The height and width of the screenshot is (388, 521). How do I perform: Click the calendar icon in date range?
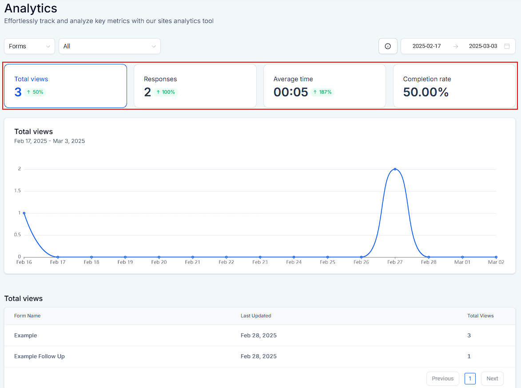(x=507, y=46)
